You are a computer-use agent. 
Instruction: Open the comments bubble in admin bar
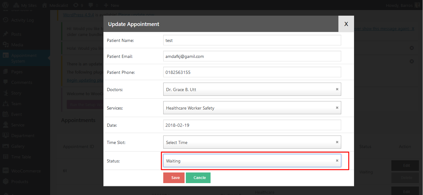pos(93,5)
